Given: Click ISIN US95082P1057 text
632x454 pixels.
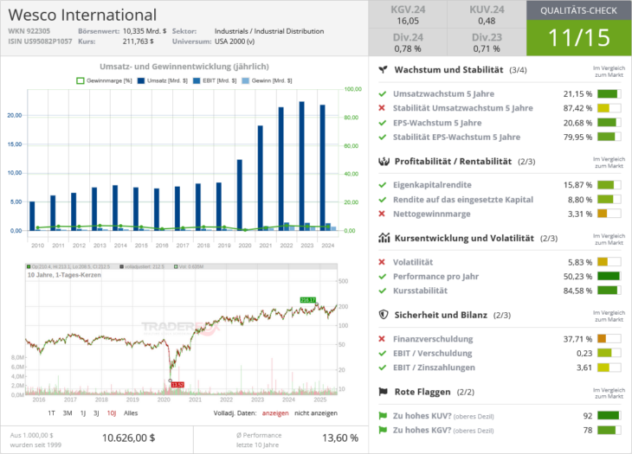Looking at the screenshot, I should pyautogui.click(x=40, y=42).
